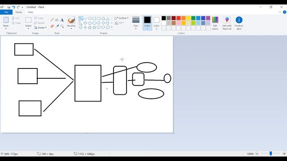
Task: Choose the Oval callout shape
Action: coord(103,27)
